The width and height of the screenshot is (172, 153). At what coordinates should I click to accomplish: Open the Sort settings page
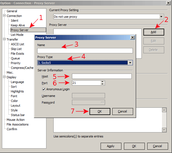coord(14,87)
